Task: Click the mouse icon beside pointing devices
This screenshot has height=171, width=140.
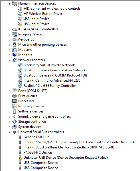Action: click(x=15, y=45)
